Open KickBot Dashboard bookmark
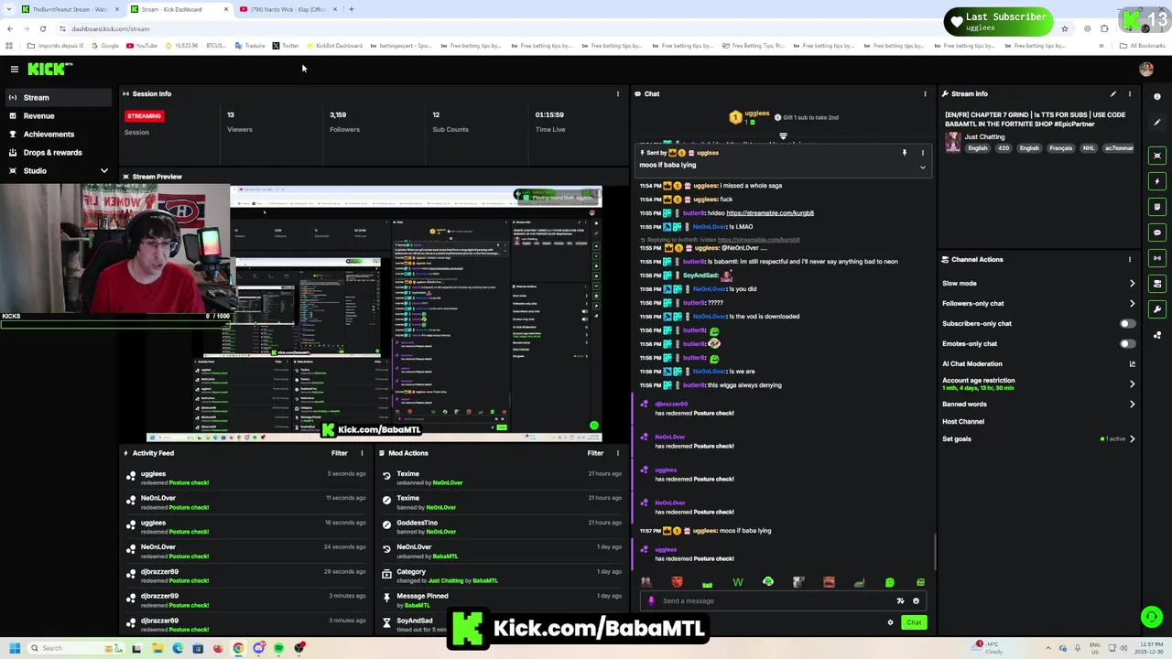The width and height of the screenshot is (1172, 659). [334, 46]
